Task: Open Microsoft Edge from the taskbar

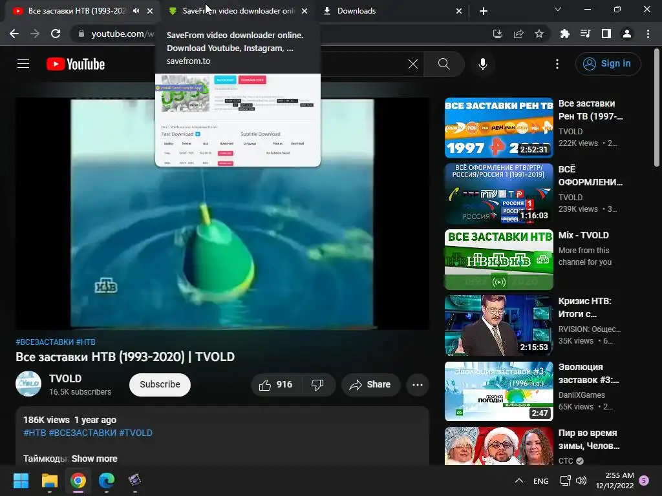Action: (x=107, y=480)
